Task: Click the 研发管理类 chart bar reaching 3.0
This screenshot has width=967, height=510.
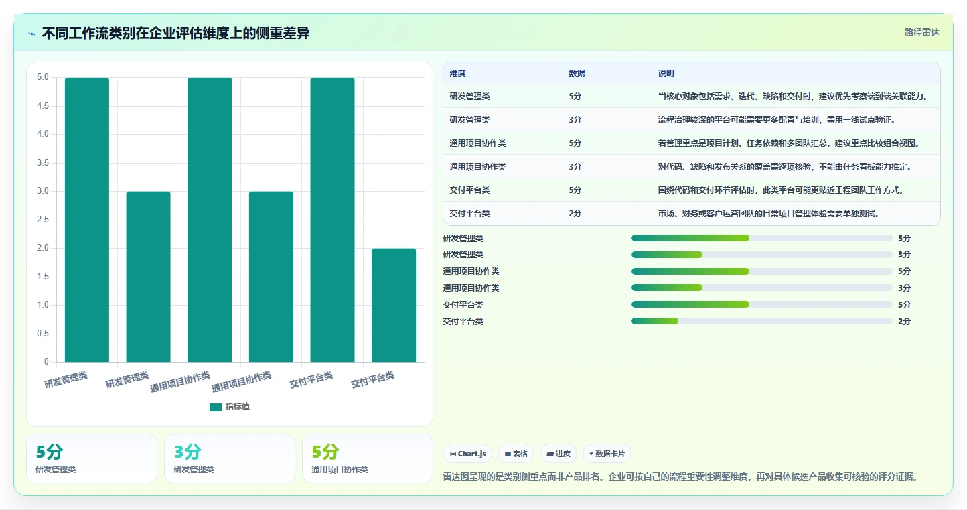Action: 148,277
